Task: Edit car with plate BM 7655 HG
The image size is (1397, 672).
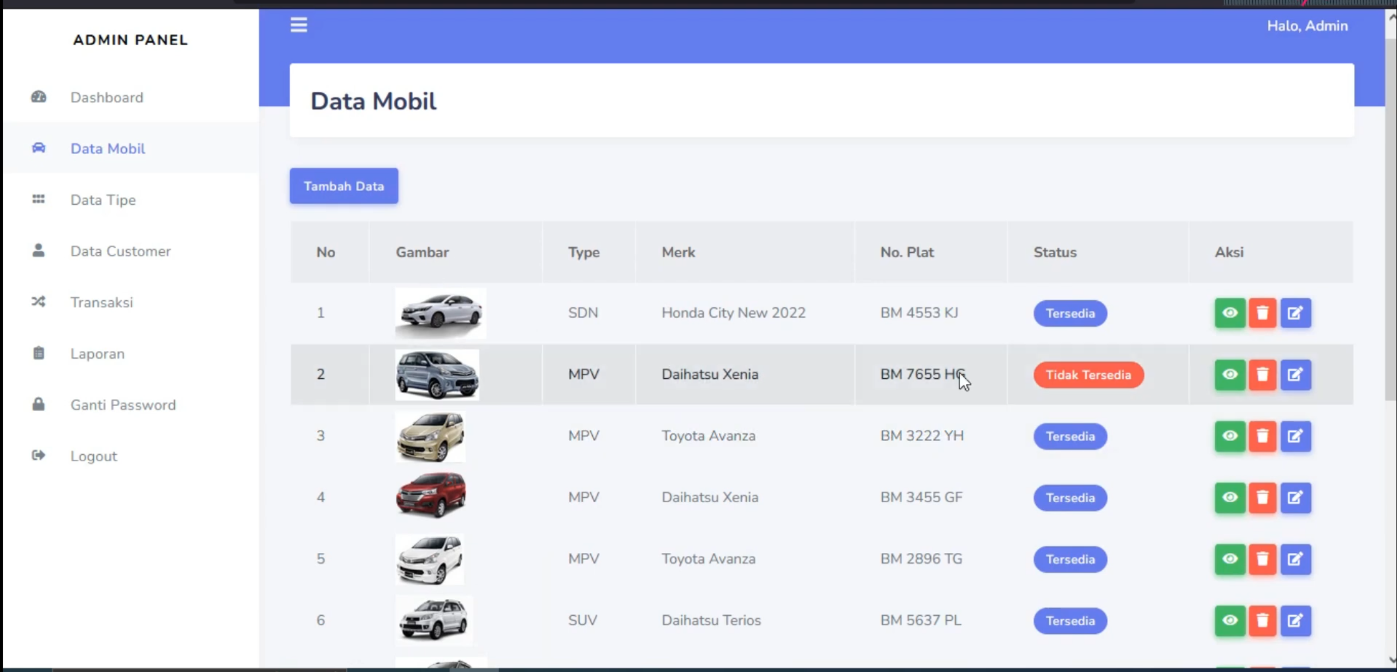Action: (x=1295, y=374)
